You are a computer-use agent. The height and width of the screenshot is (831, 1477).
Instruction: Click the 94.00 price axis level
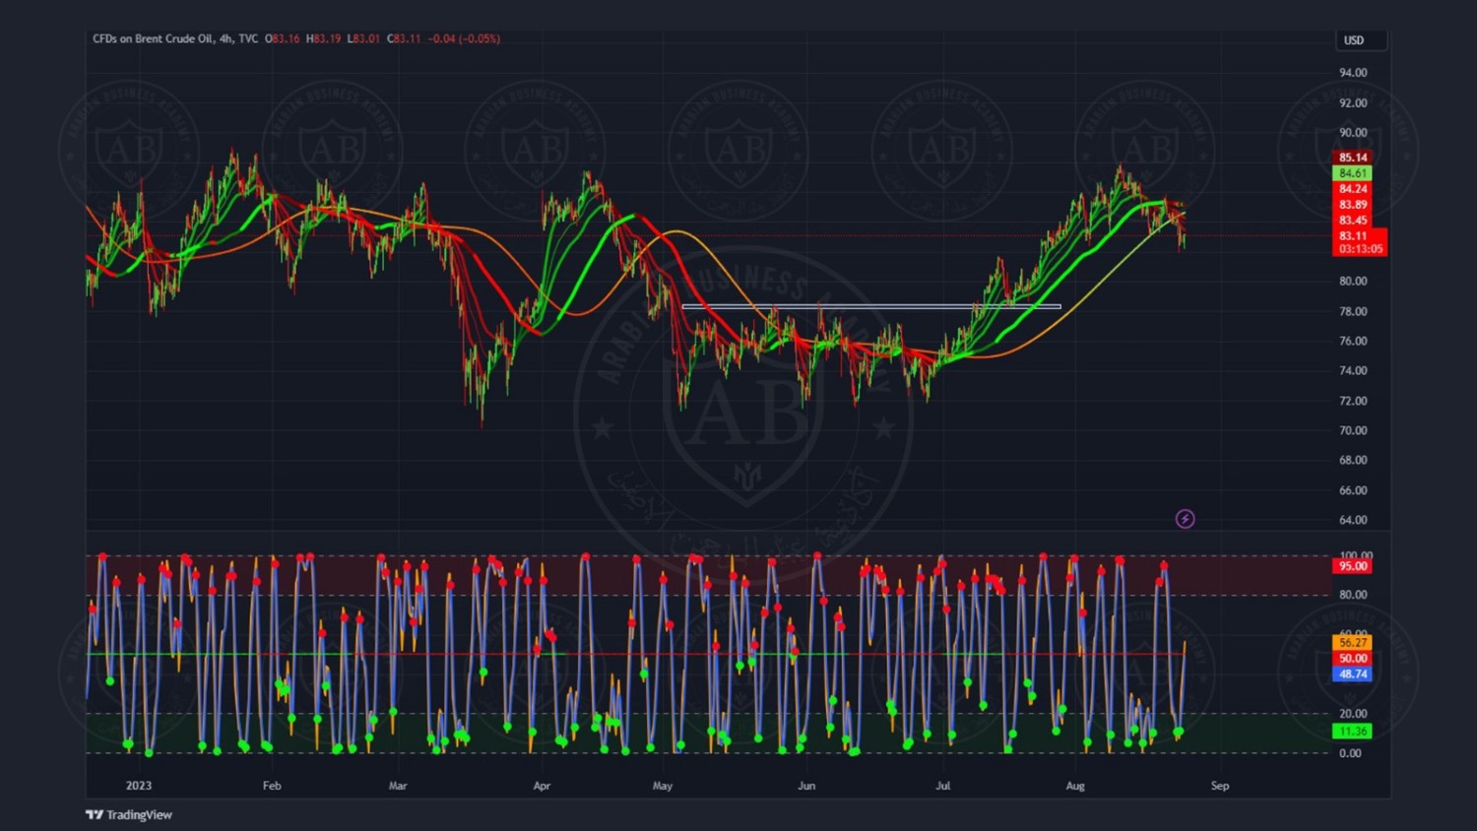point(1353,73)
